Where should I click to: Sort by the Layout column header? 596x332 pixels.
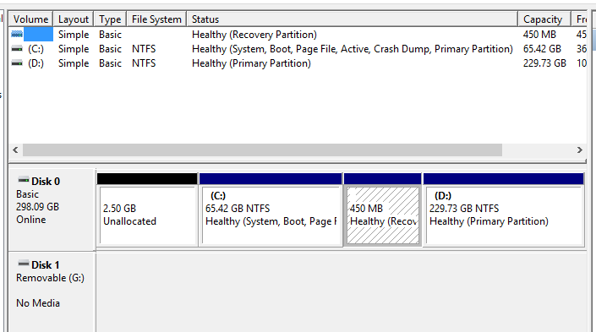[x=74, y=19]
